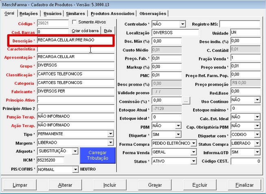The image size is (266, 194).
Task: Open the Produtos Associados tab
Action: 113,14
